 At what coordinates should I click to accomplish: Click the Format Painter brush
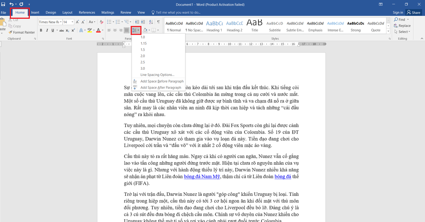[x=22, y=32]
